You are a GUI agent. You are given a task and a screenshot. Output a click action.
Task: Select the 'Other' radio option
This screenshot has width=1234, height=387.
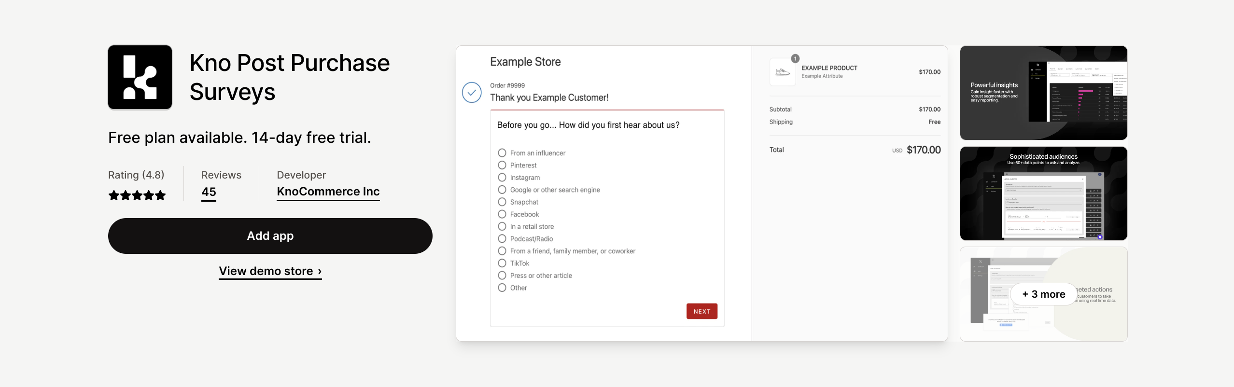click(502, 288)
